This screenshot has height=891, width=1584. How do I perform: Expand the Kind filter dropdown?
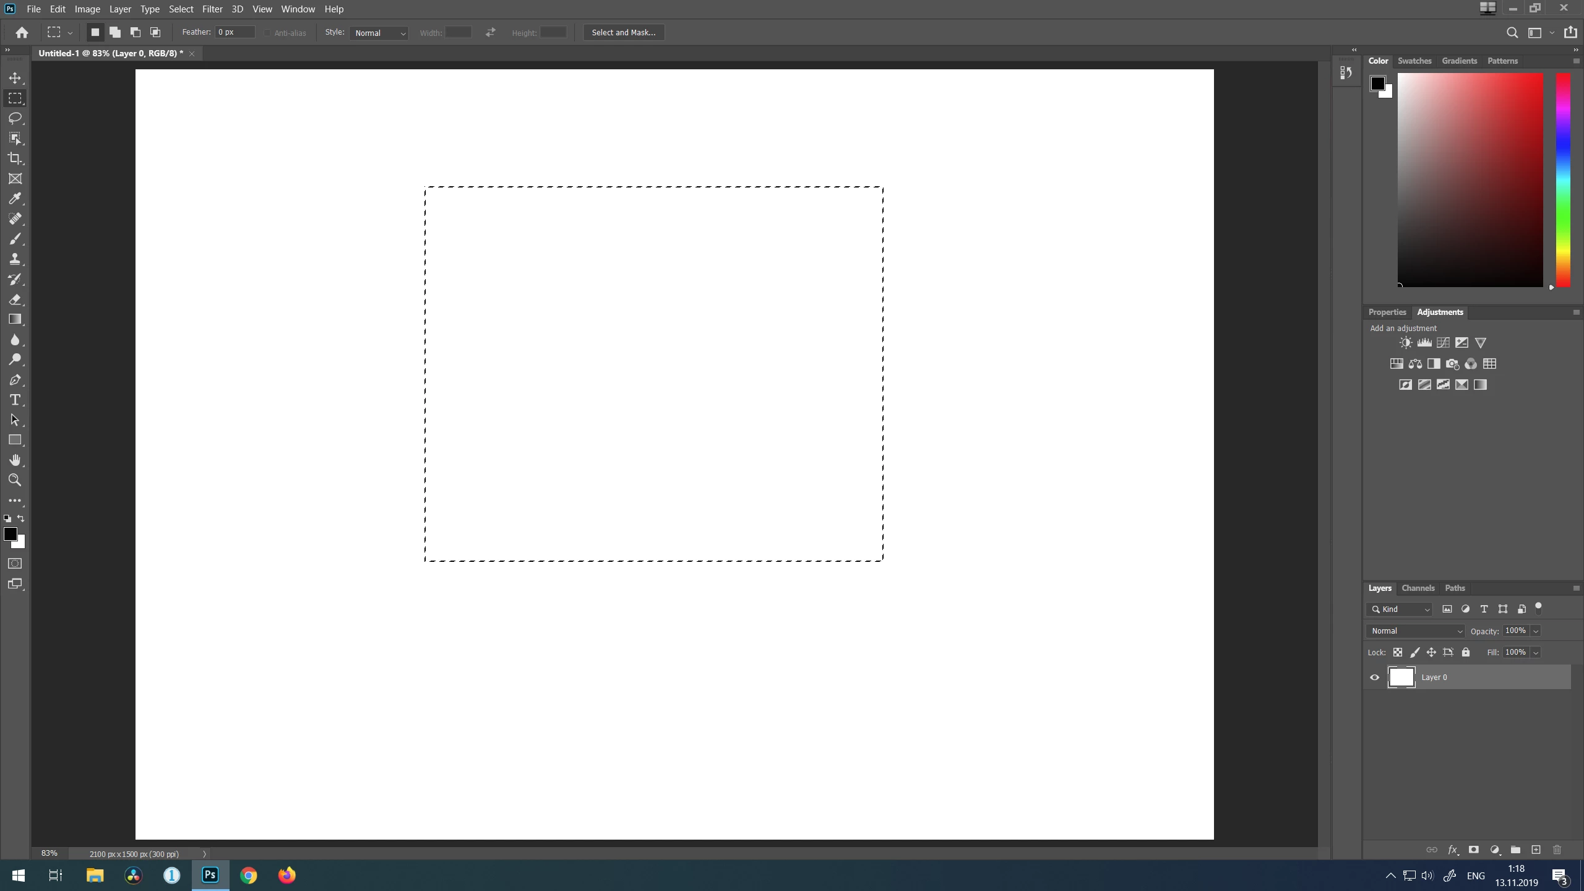[x=1400, y=609]
